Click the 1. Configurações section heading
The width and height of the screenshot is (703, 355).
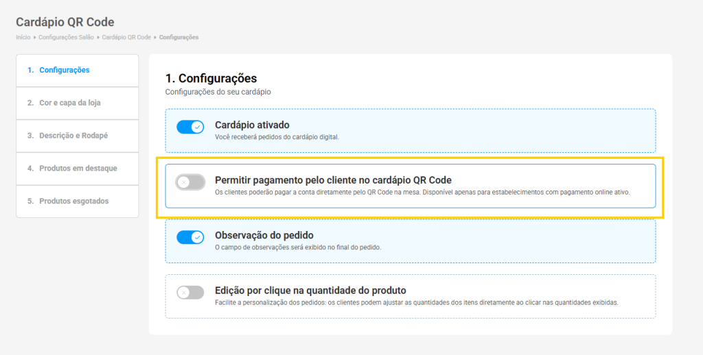click(x=211, y=79)
